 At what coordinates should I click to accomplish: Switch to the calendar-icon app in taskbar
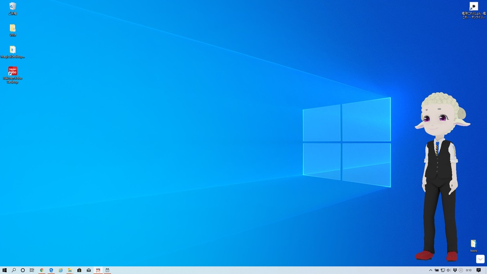pyautogui.click(x=107, y=270)
